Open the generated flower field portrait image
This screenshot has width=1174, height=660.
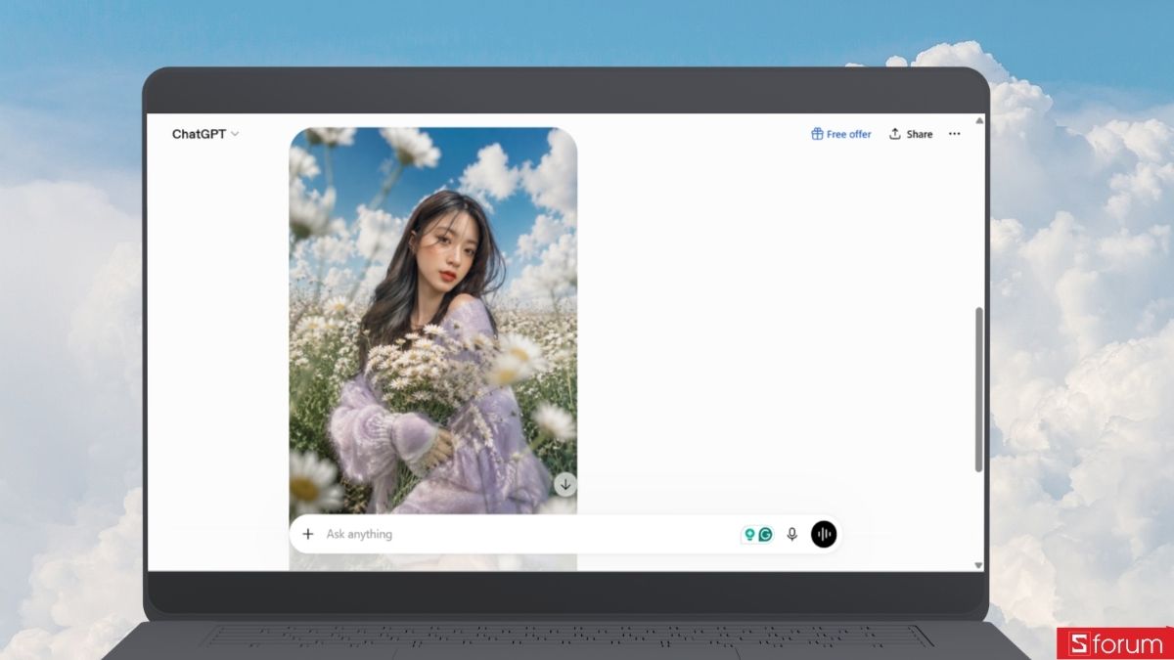(432, 320)
